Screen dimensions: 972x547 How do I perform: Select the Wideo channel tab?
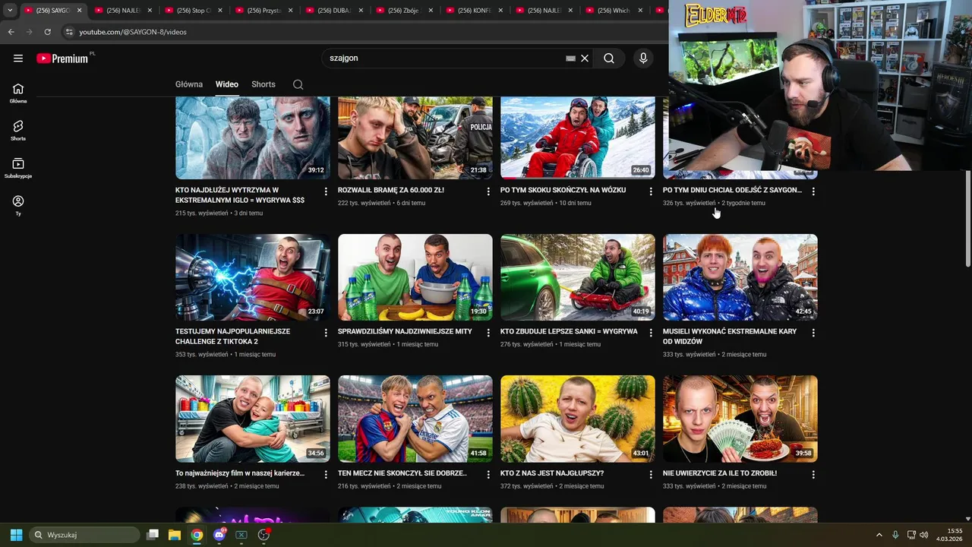(226, 84)
